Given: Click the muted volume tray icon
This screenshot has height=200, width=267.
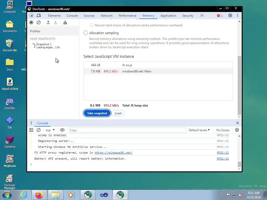Looking at the screenshot, I should click(x=241, y=195).
